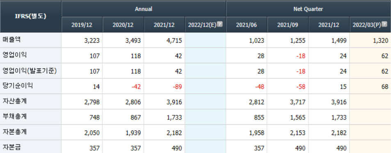
Task: Select the 자본금 row label
Action: click(11, 147)
